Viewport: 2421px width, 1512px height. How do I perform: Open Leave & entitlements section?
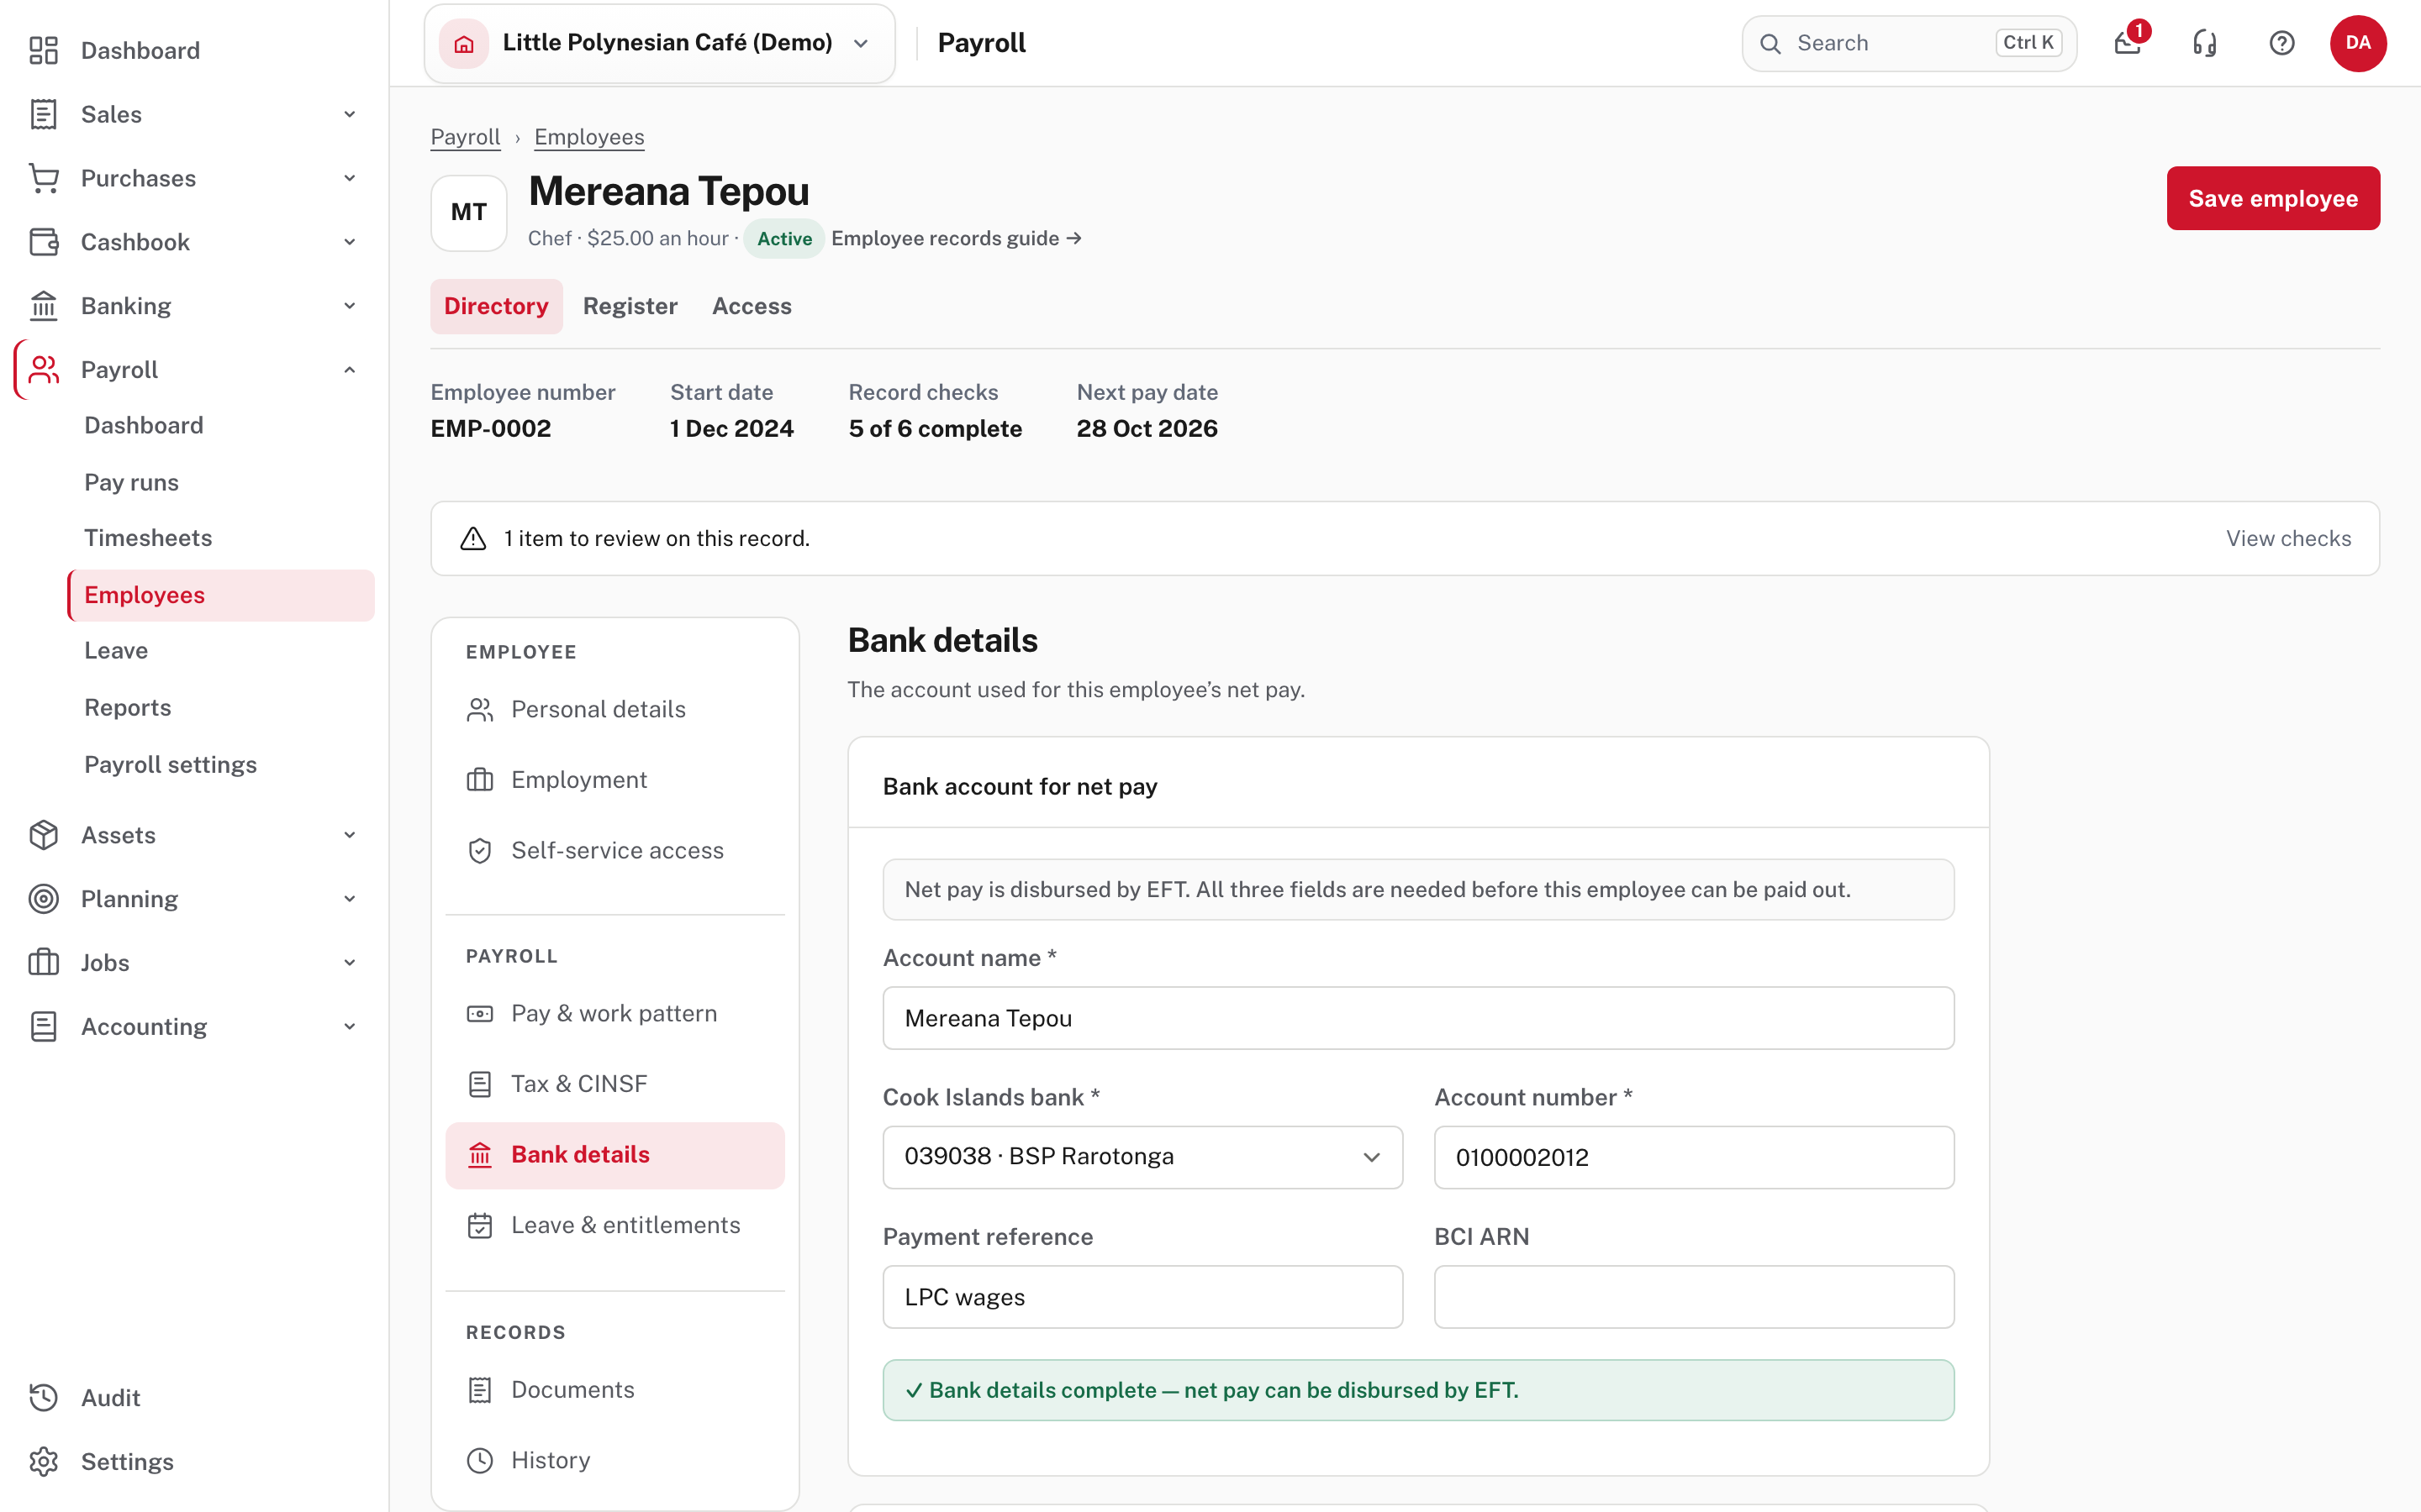(x=614, y=1225)
